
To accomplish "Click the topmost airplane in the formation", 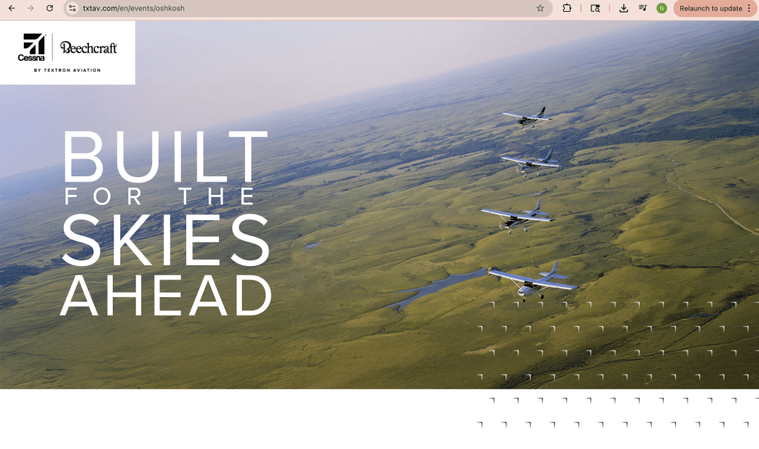I will (x=528, y=117).
